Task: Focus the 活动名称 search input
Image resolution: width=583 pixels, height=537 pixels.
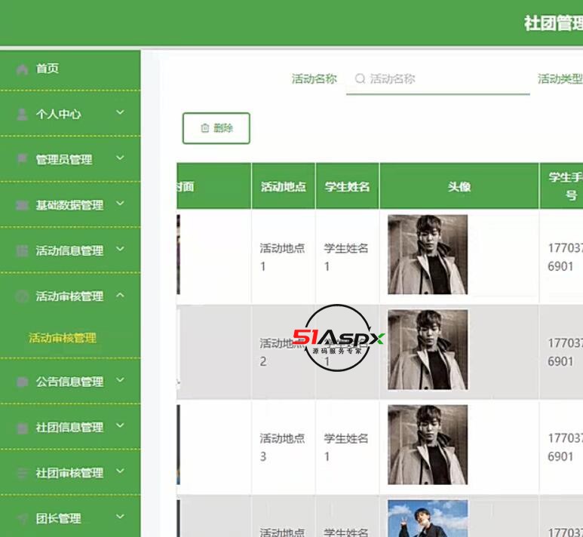Action: [x=438, y=79]
